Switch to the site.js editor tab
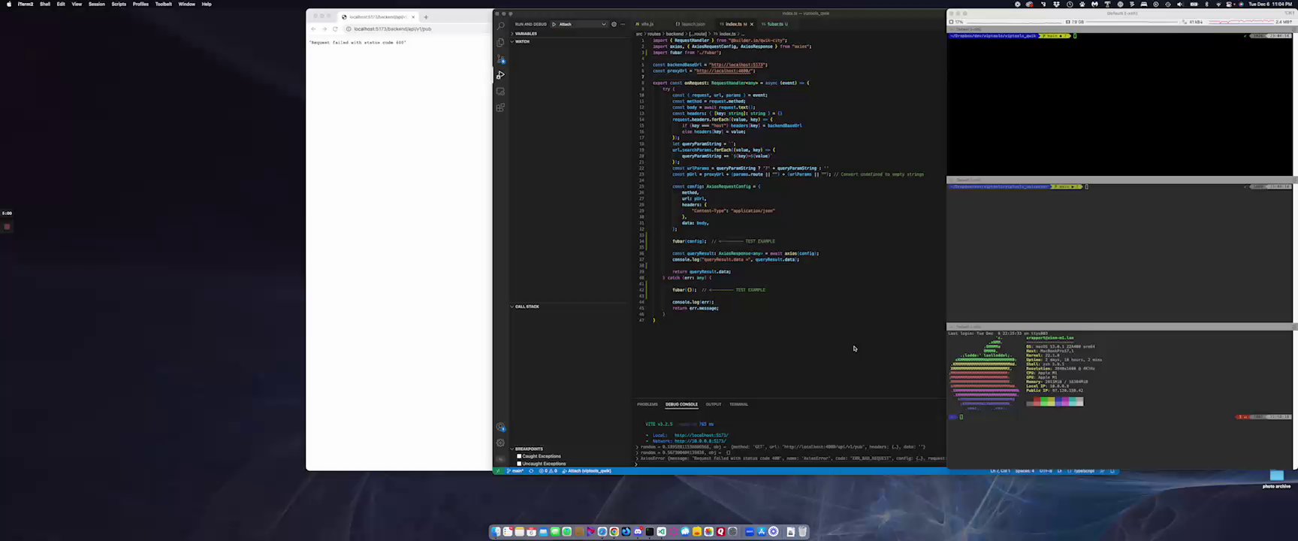 point(647,24)
